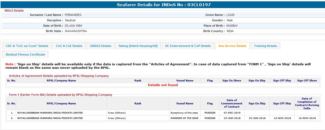Click Sign Off Ship date 16-NOV-2018

click(282, 118)
